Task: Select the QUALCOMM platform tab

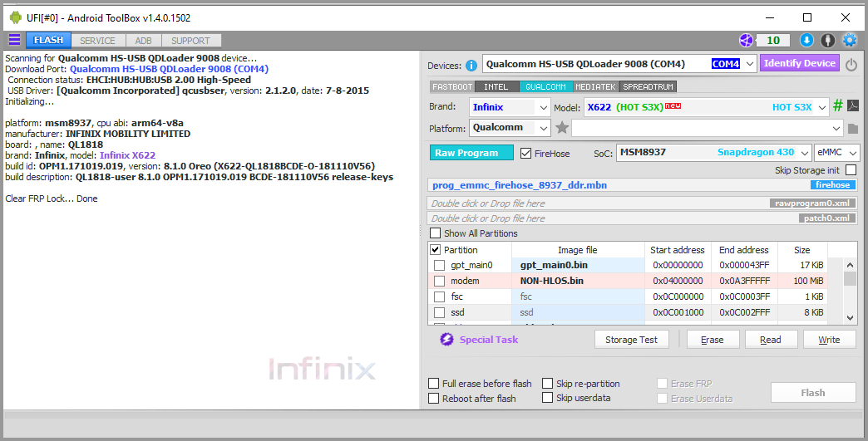Action: tap(545, 86)
